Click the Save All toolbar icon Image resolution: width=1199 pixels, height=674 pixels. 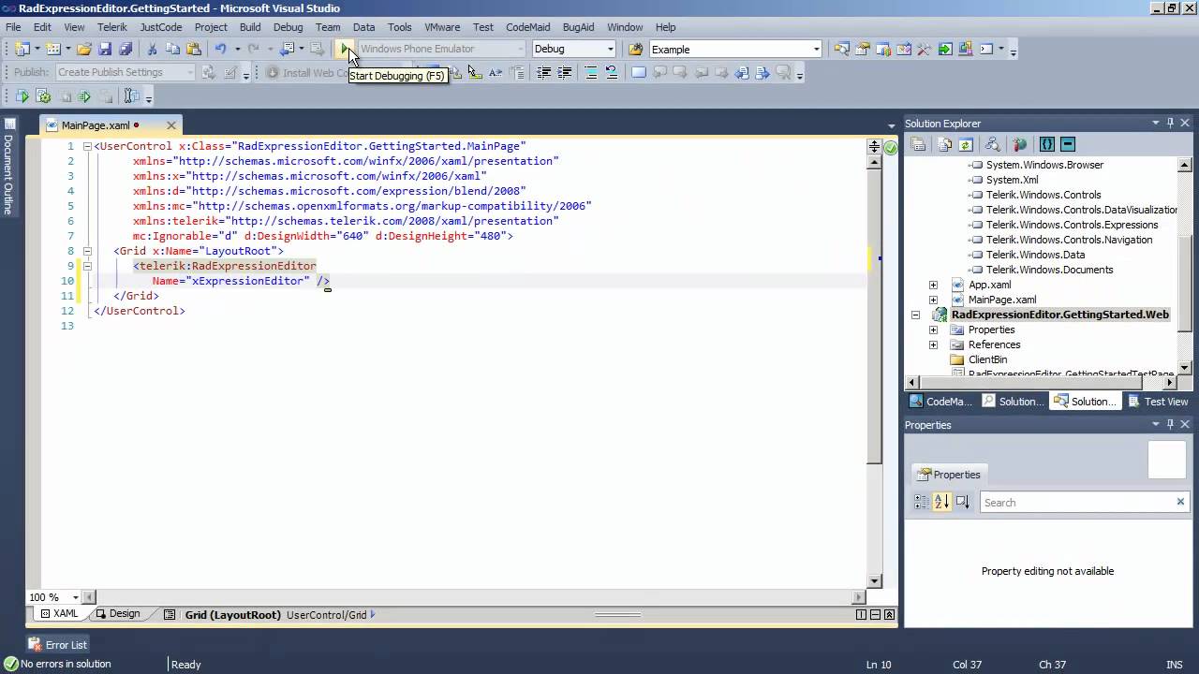click(126, 49)
